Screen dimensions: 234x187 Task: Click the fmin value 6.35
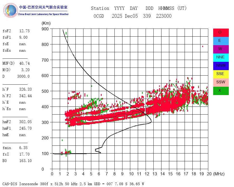coord(23,148)
